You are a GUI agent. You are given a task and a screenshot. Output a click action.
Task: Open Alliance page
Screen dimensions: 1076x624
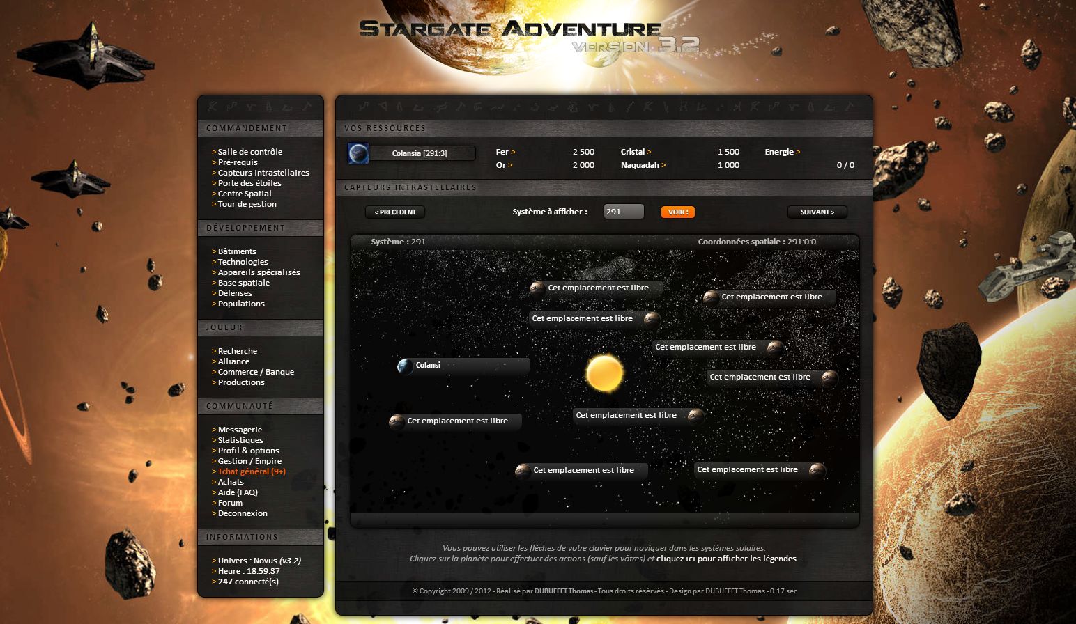point(233,361)
